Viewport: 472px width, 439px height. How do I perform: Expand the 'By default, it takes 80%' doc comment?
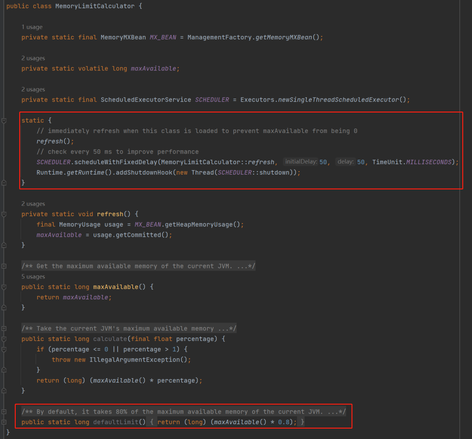pyautogui.click(x=4, y=412)
